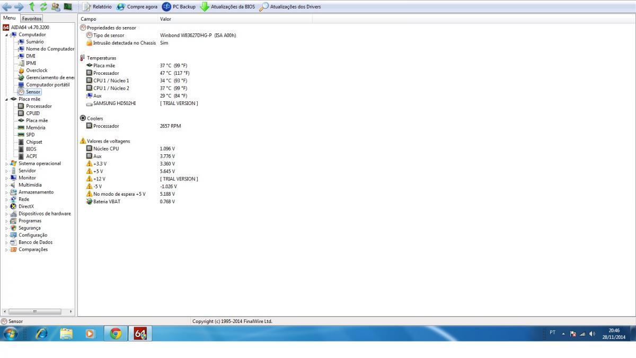Open the Memória tree item
The image size is (636, 358).
click(x=36, y=128)
